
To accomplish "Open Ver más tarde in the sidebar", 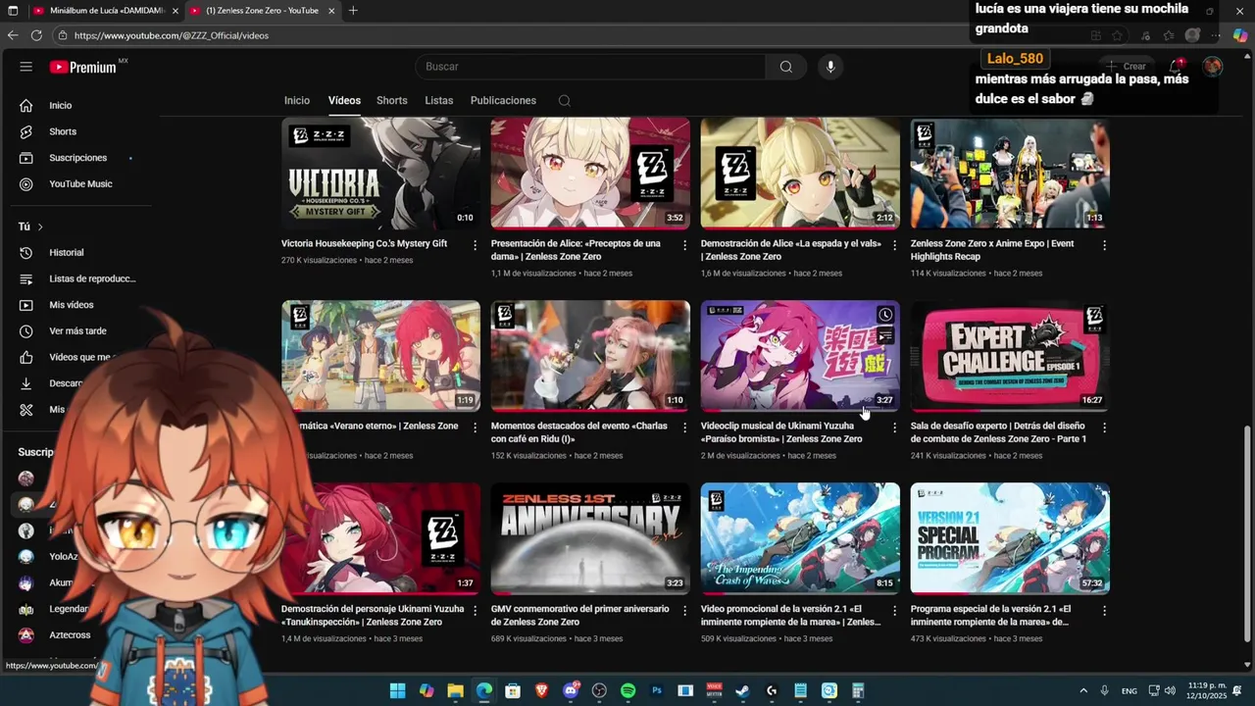I will 77,330.
